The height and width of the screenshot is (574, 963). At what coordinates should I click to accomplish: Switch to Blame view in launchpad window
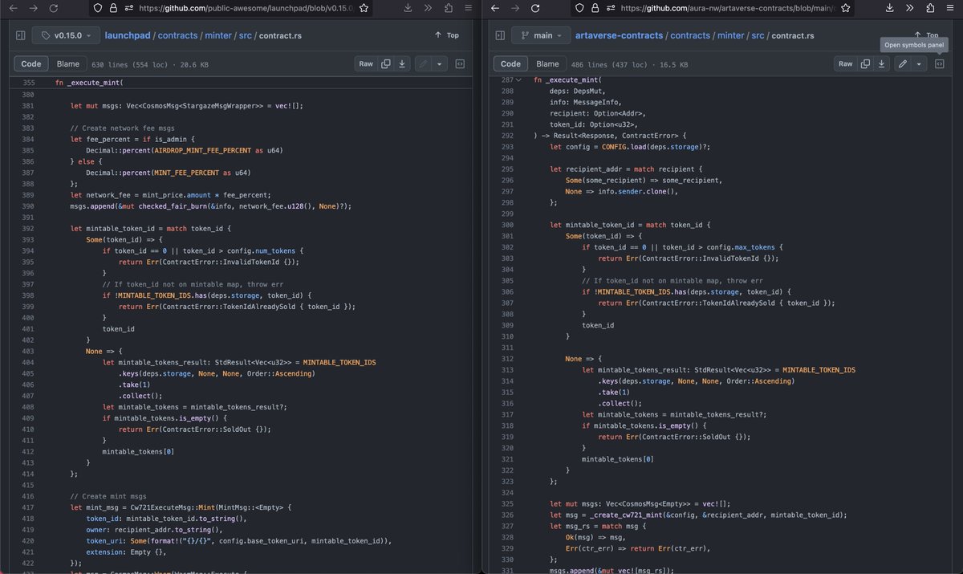[68, 63]
